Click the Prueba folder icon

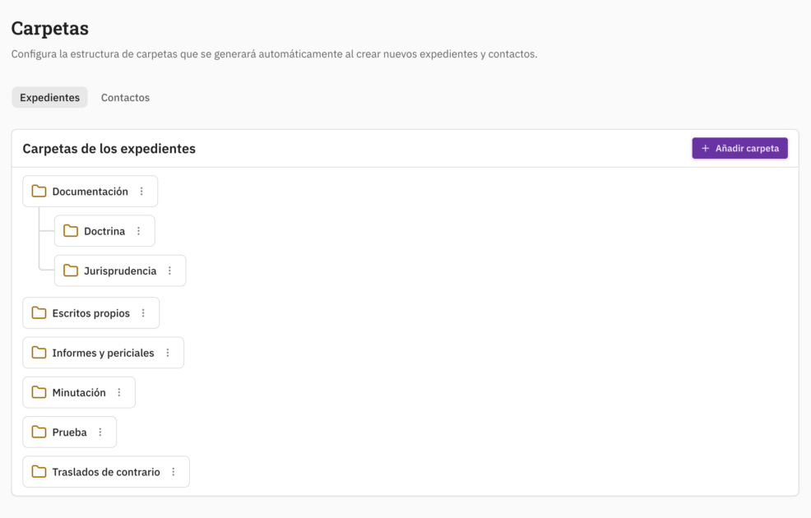click(39, 432)
